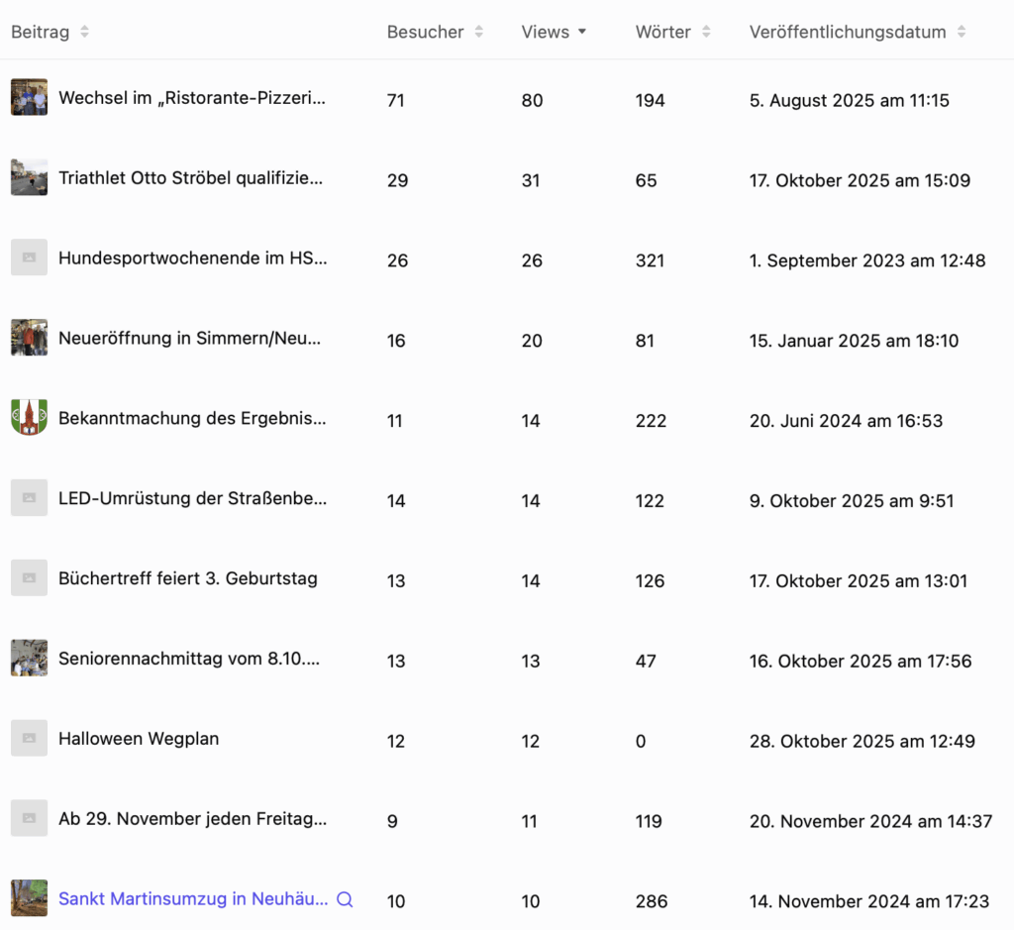Click magnifier icon beside Sankt Martinsumzug post
Screen dimensions: 1014x930
[345, 899]
